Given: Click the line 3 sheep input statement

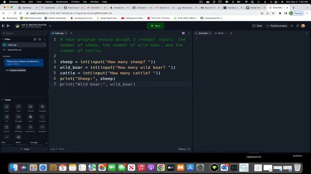Looking at the screenshot, I should (x=108, y=62).
